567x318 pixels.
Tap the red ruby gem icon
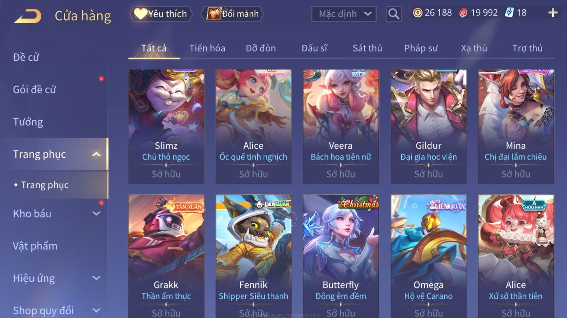tap(463, 13)
